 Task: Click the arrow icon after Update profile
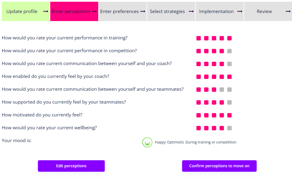click(46, 11)
